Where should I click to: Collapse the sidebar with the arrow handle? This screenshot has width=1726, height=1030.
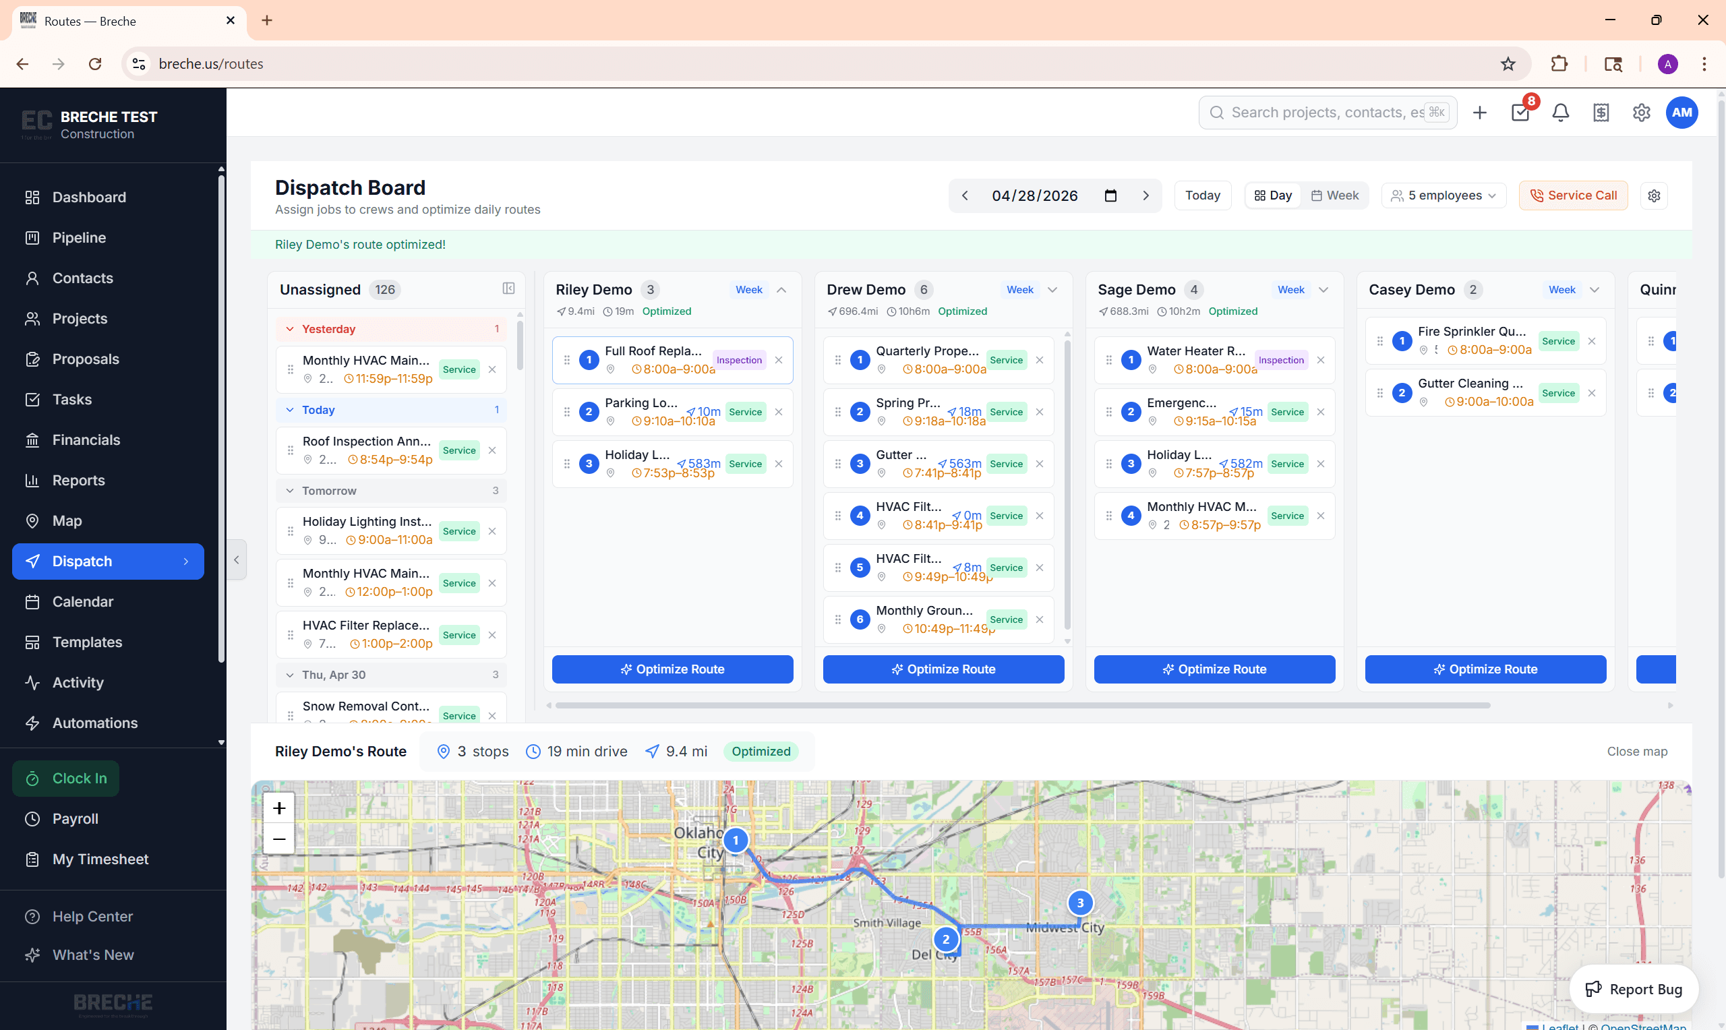(237, 559)
